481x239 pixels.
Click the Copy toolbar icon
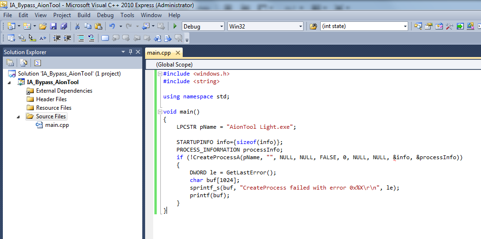coord(88,26)
